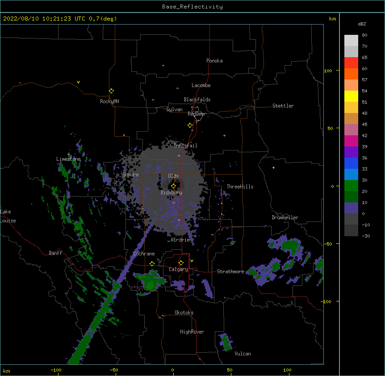Click the white caret marker west of Lacombe
Viewport: 385px width, 376px height.
(177, 88)
